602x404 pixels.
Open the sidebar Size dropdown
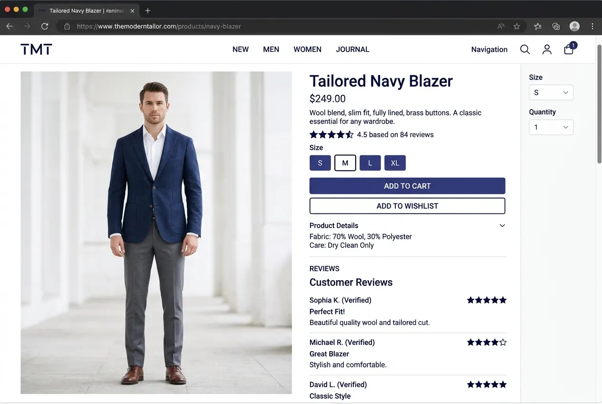point(551,92)
